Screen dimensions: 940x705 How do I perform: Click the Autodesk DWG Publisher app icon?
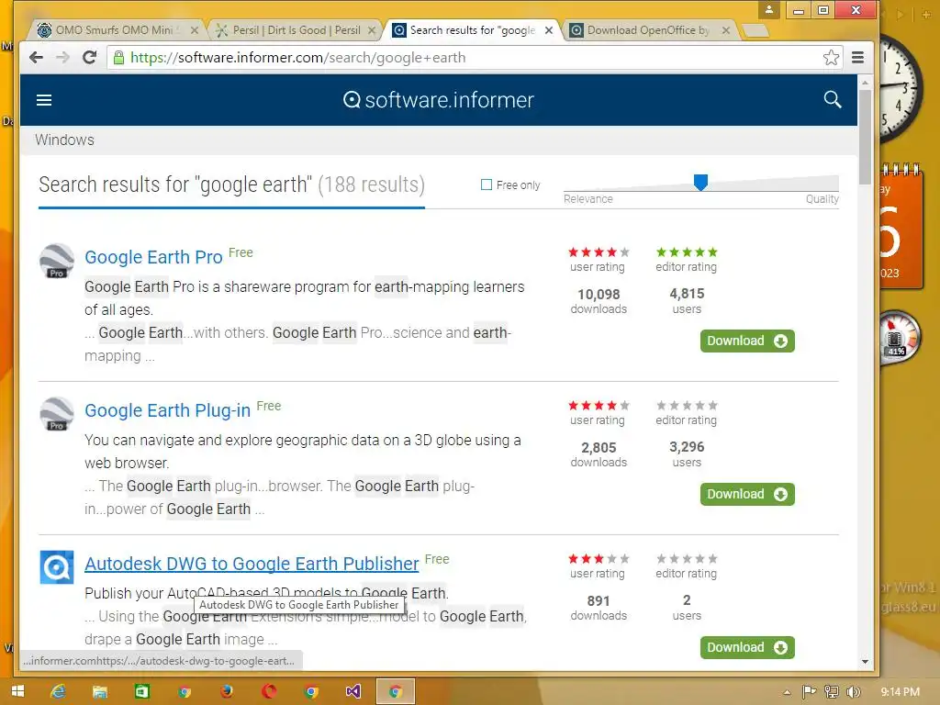56,567
